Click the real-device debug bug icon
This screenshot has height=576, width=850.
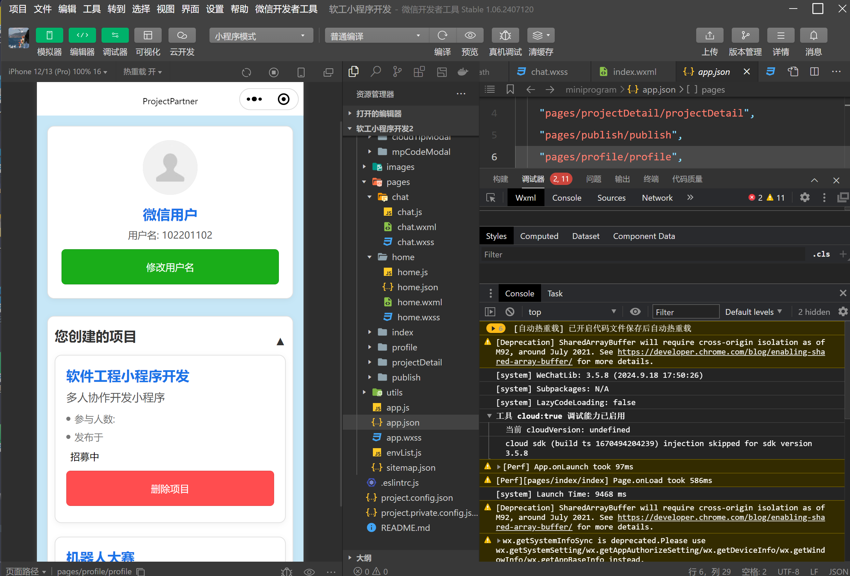pyautogui.click(x=505, y=36)
